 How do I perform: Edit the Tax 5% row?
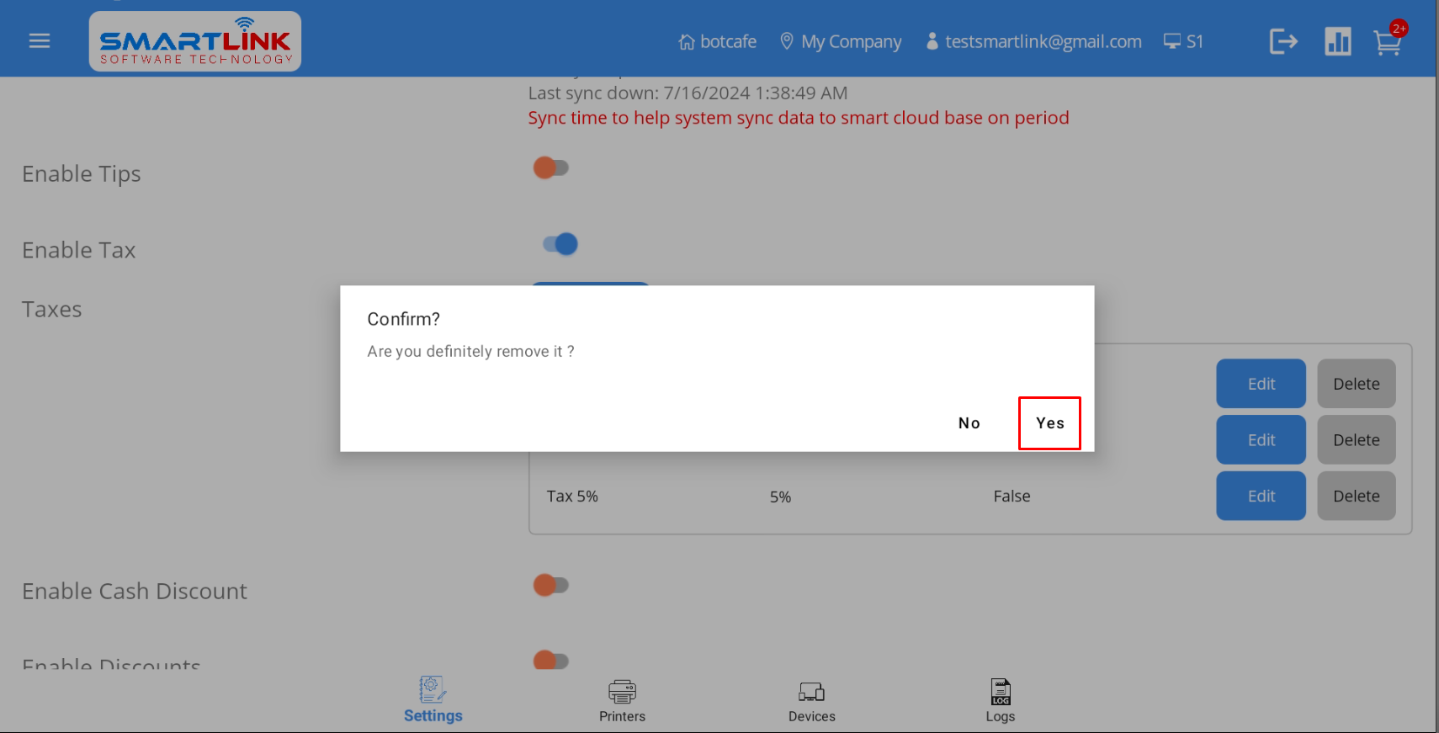(x=1261, y=497)
